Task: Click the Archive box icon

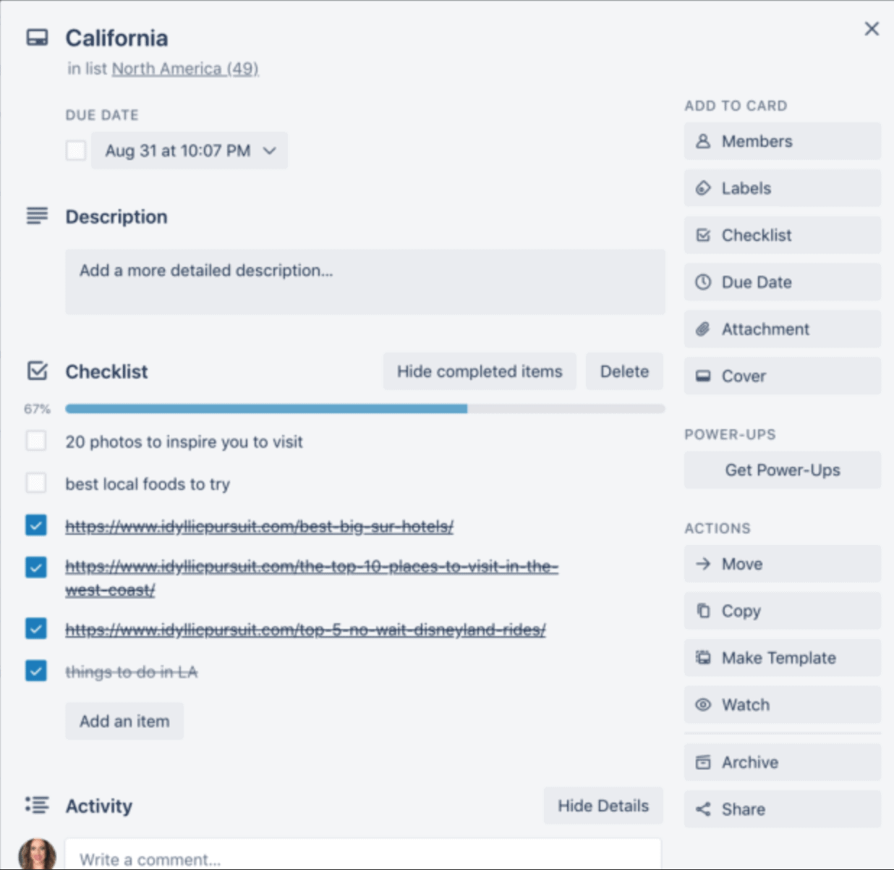Action: point(702,762)
